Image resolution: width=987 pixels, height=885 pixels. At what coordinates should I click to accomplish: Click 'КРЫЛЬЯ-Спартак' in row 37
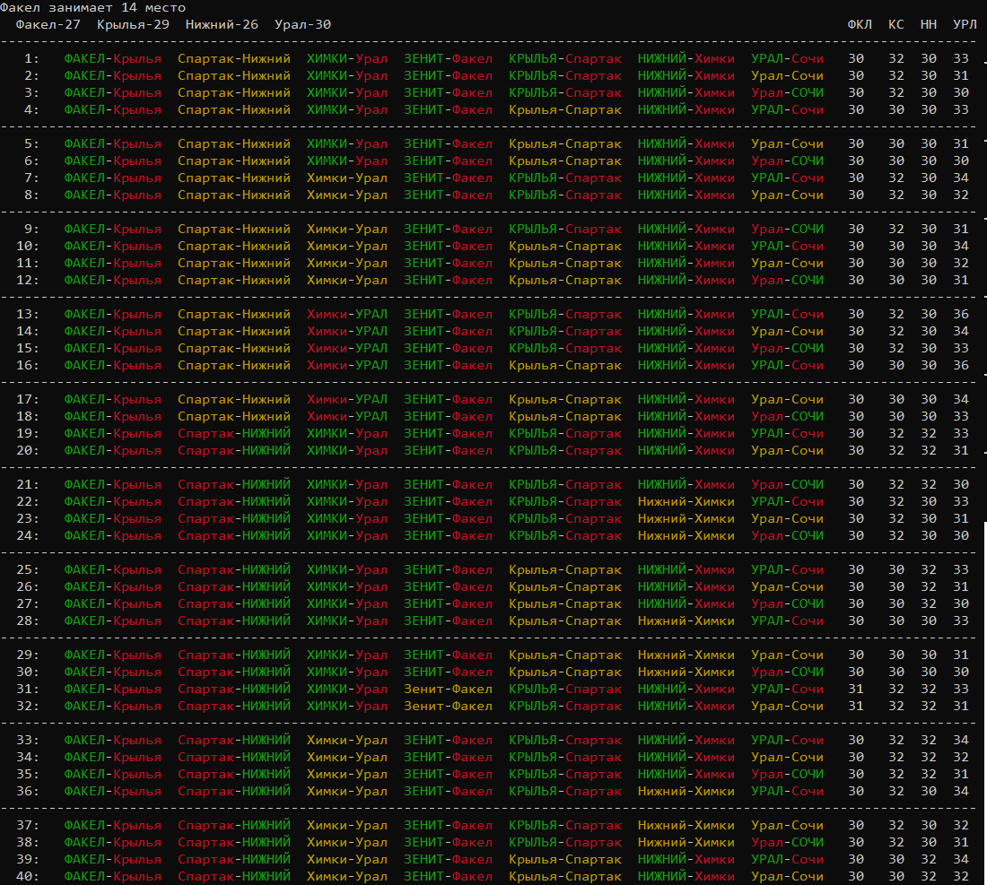click(565, 825)
